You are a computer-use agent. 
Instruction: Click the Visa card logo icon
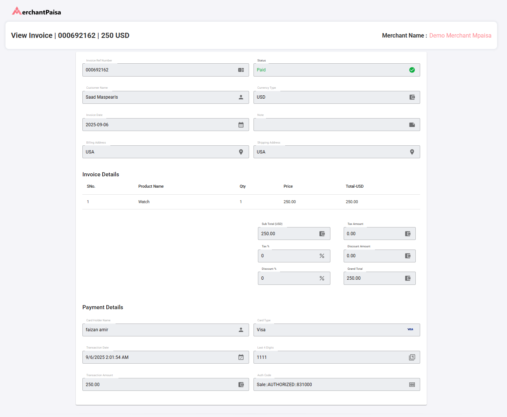410,330
